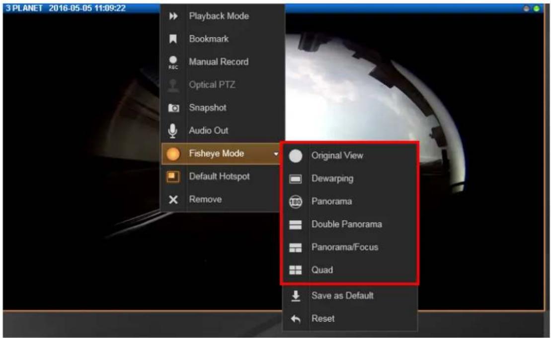The width and height of the screenshot is (551, 338).
Task: Click the 2016-05-05 11:09:22 timestamp
Action: 87,8
